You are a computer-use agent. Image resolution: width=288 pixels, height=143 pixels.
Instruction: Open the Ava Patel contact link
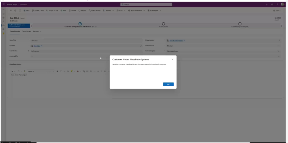[37, 46]
